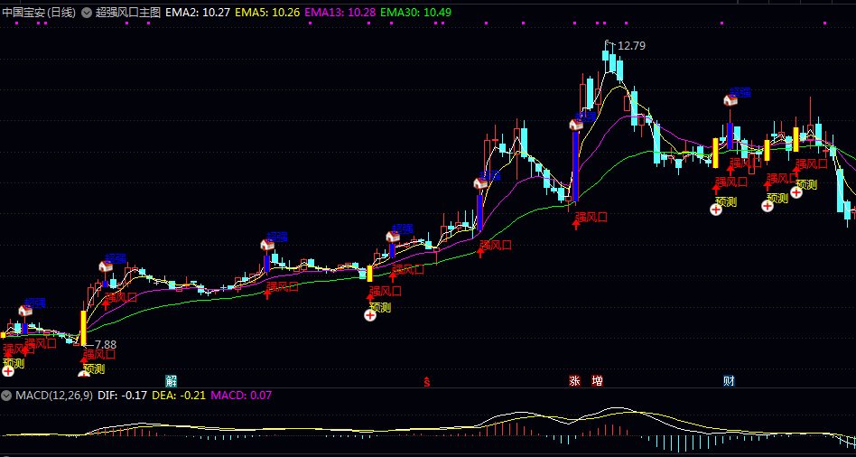The width and height of the screenshot is (856, 457).
Task: Open the 财 event marker
Action: point(729,380)
